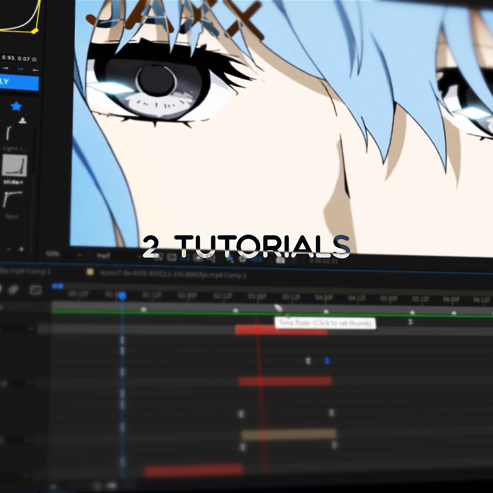Click the plus button under presets
493x493 pixels.
(21, 249)
